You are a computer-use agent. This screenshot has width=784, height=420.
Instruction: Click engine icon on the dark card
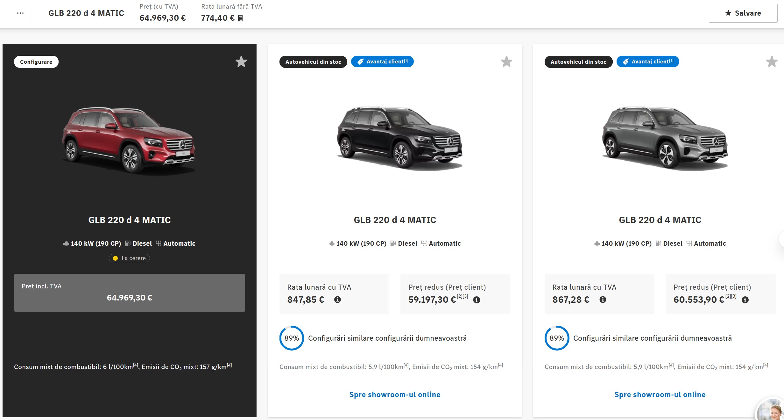pos(66,243)
